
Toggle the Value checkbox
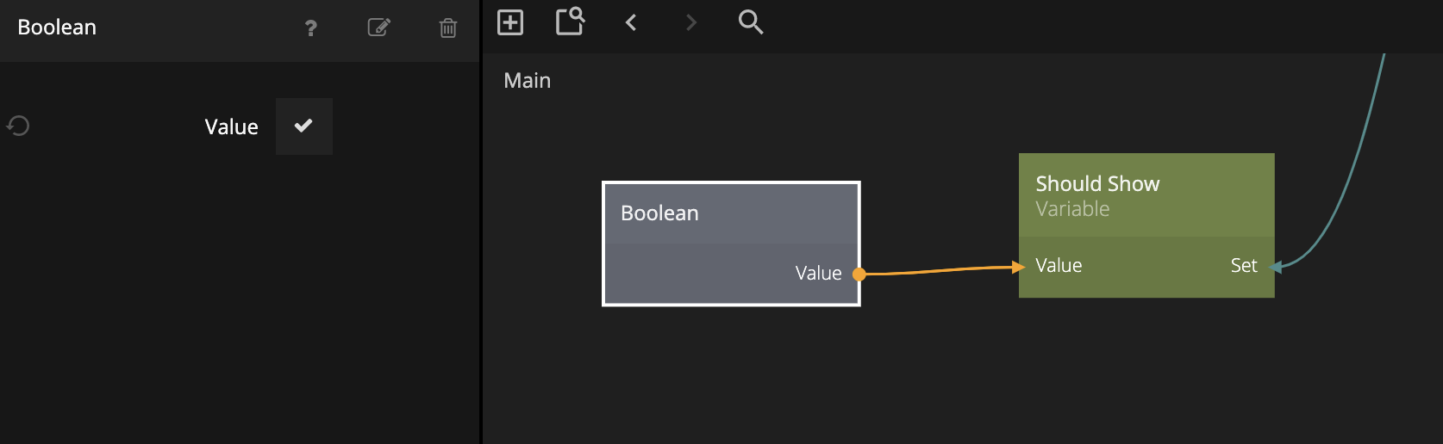(x=303, y=126)
